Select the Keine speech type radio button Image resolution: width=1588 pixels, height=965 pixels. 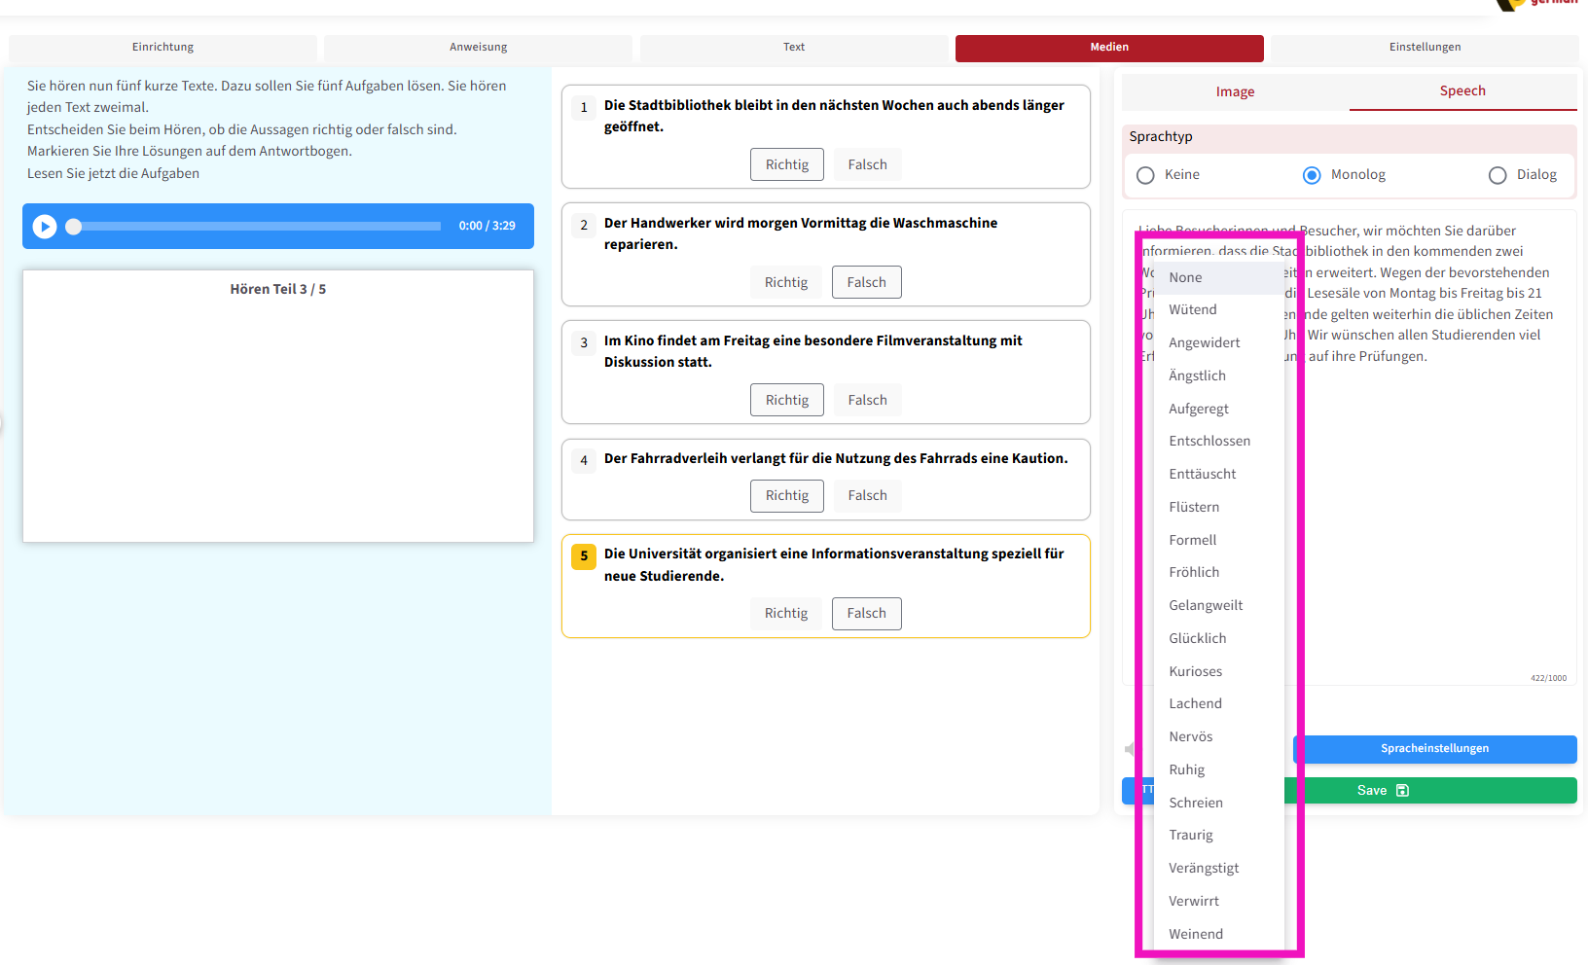[1145, 175]
